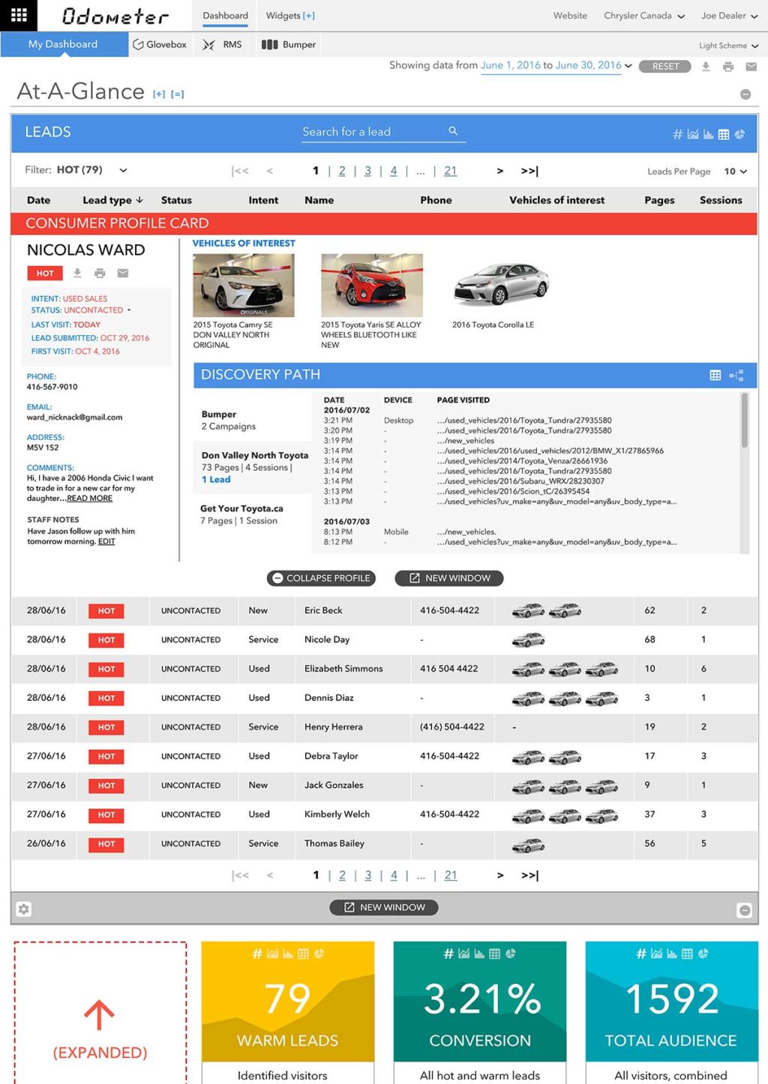Download Nicolas Ward's profile card

[x=77, y=273]
